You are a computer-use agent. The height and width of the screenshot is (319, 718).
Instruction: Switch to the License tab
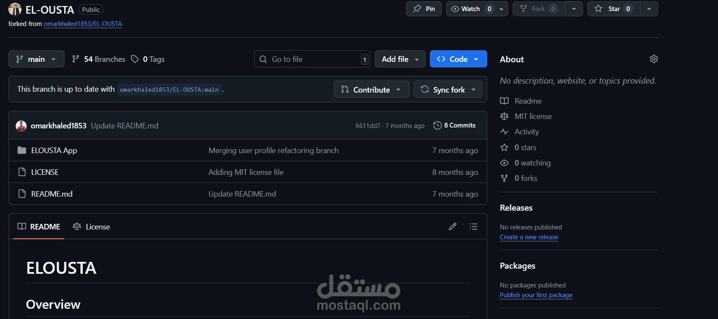pyautogui.click(x=91, y=226)
